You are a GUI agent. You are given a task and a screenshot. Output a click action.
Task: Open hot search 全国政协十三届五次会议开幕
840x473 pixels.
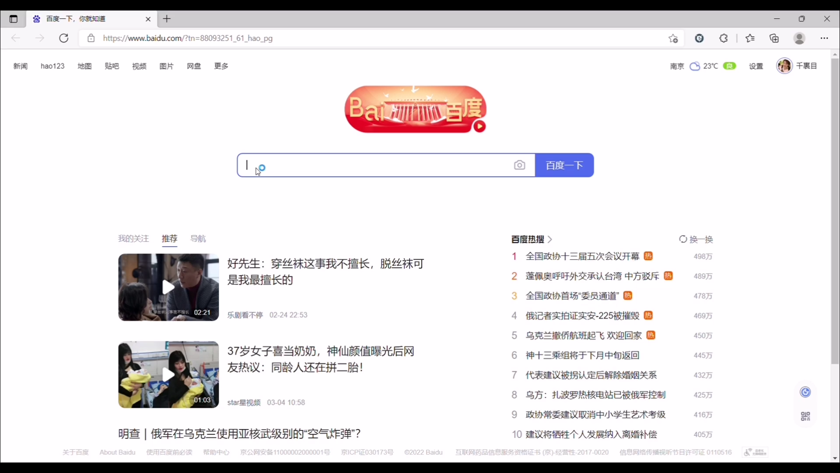(583, 257)
